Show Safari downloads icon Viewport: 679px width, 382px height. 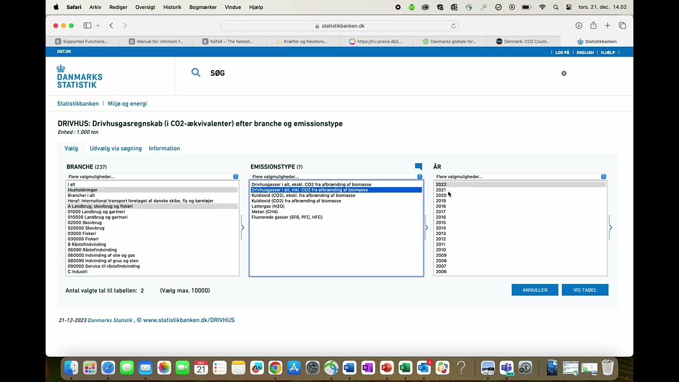click(579, 25)
